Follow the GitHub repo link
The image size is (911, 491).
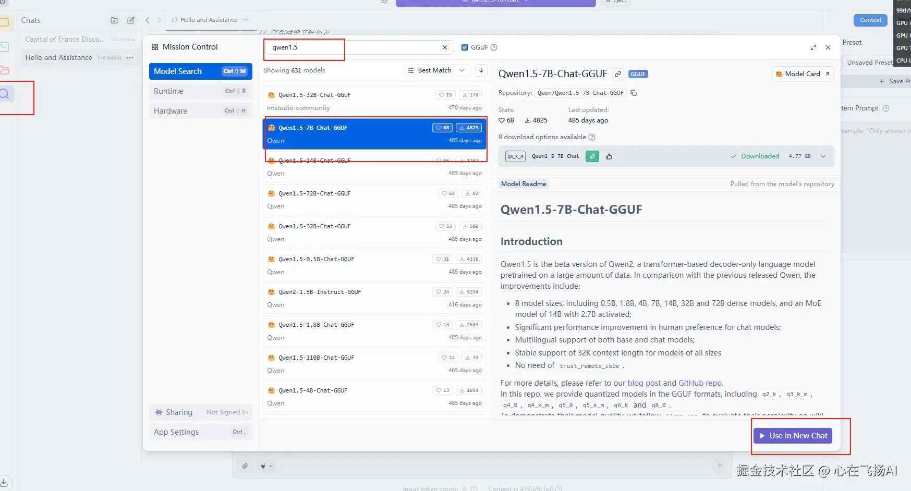click(x=700, y=383)
